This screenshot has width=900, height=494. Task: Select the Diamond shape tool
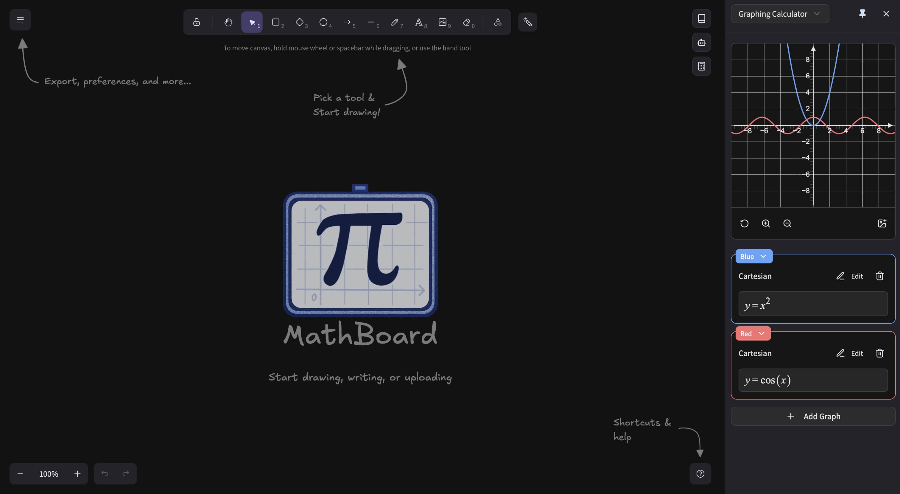(300, 22)
